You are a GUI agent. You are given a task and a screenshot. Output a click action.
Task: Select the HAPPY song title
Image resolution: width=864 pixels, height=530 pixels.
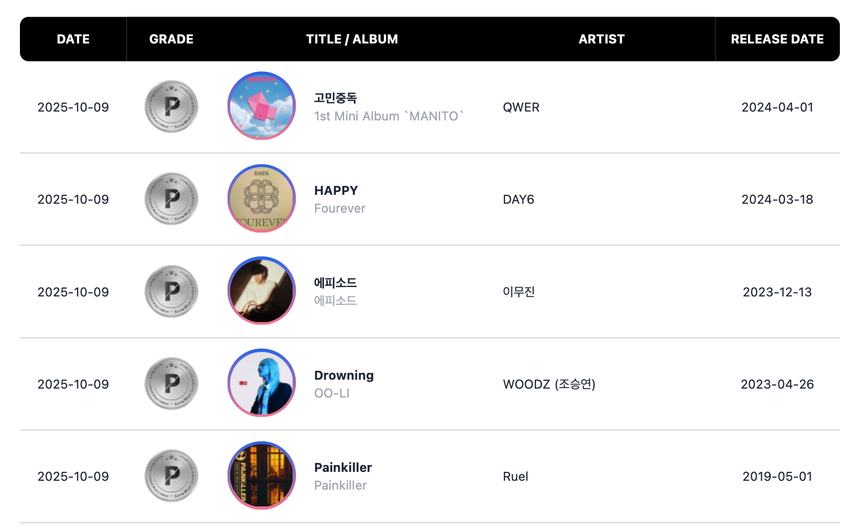pyautogui.click(x=336, y=191)
